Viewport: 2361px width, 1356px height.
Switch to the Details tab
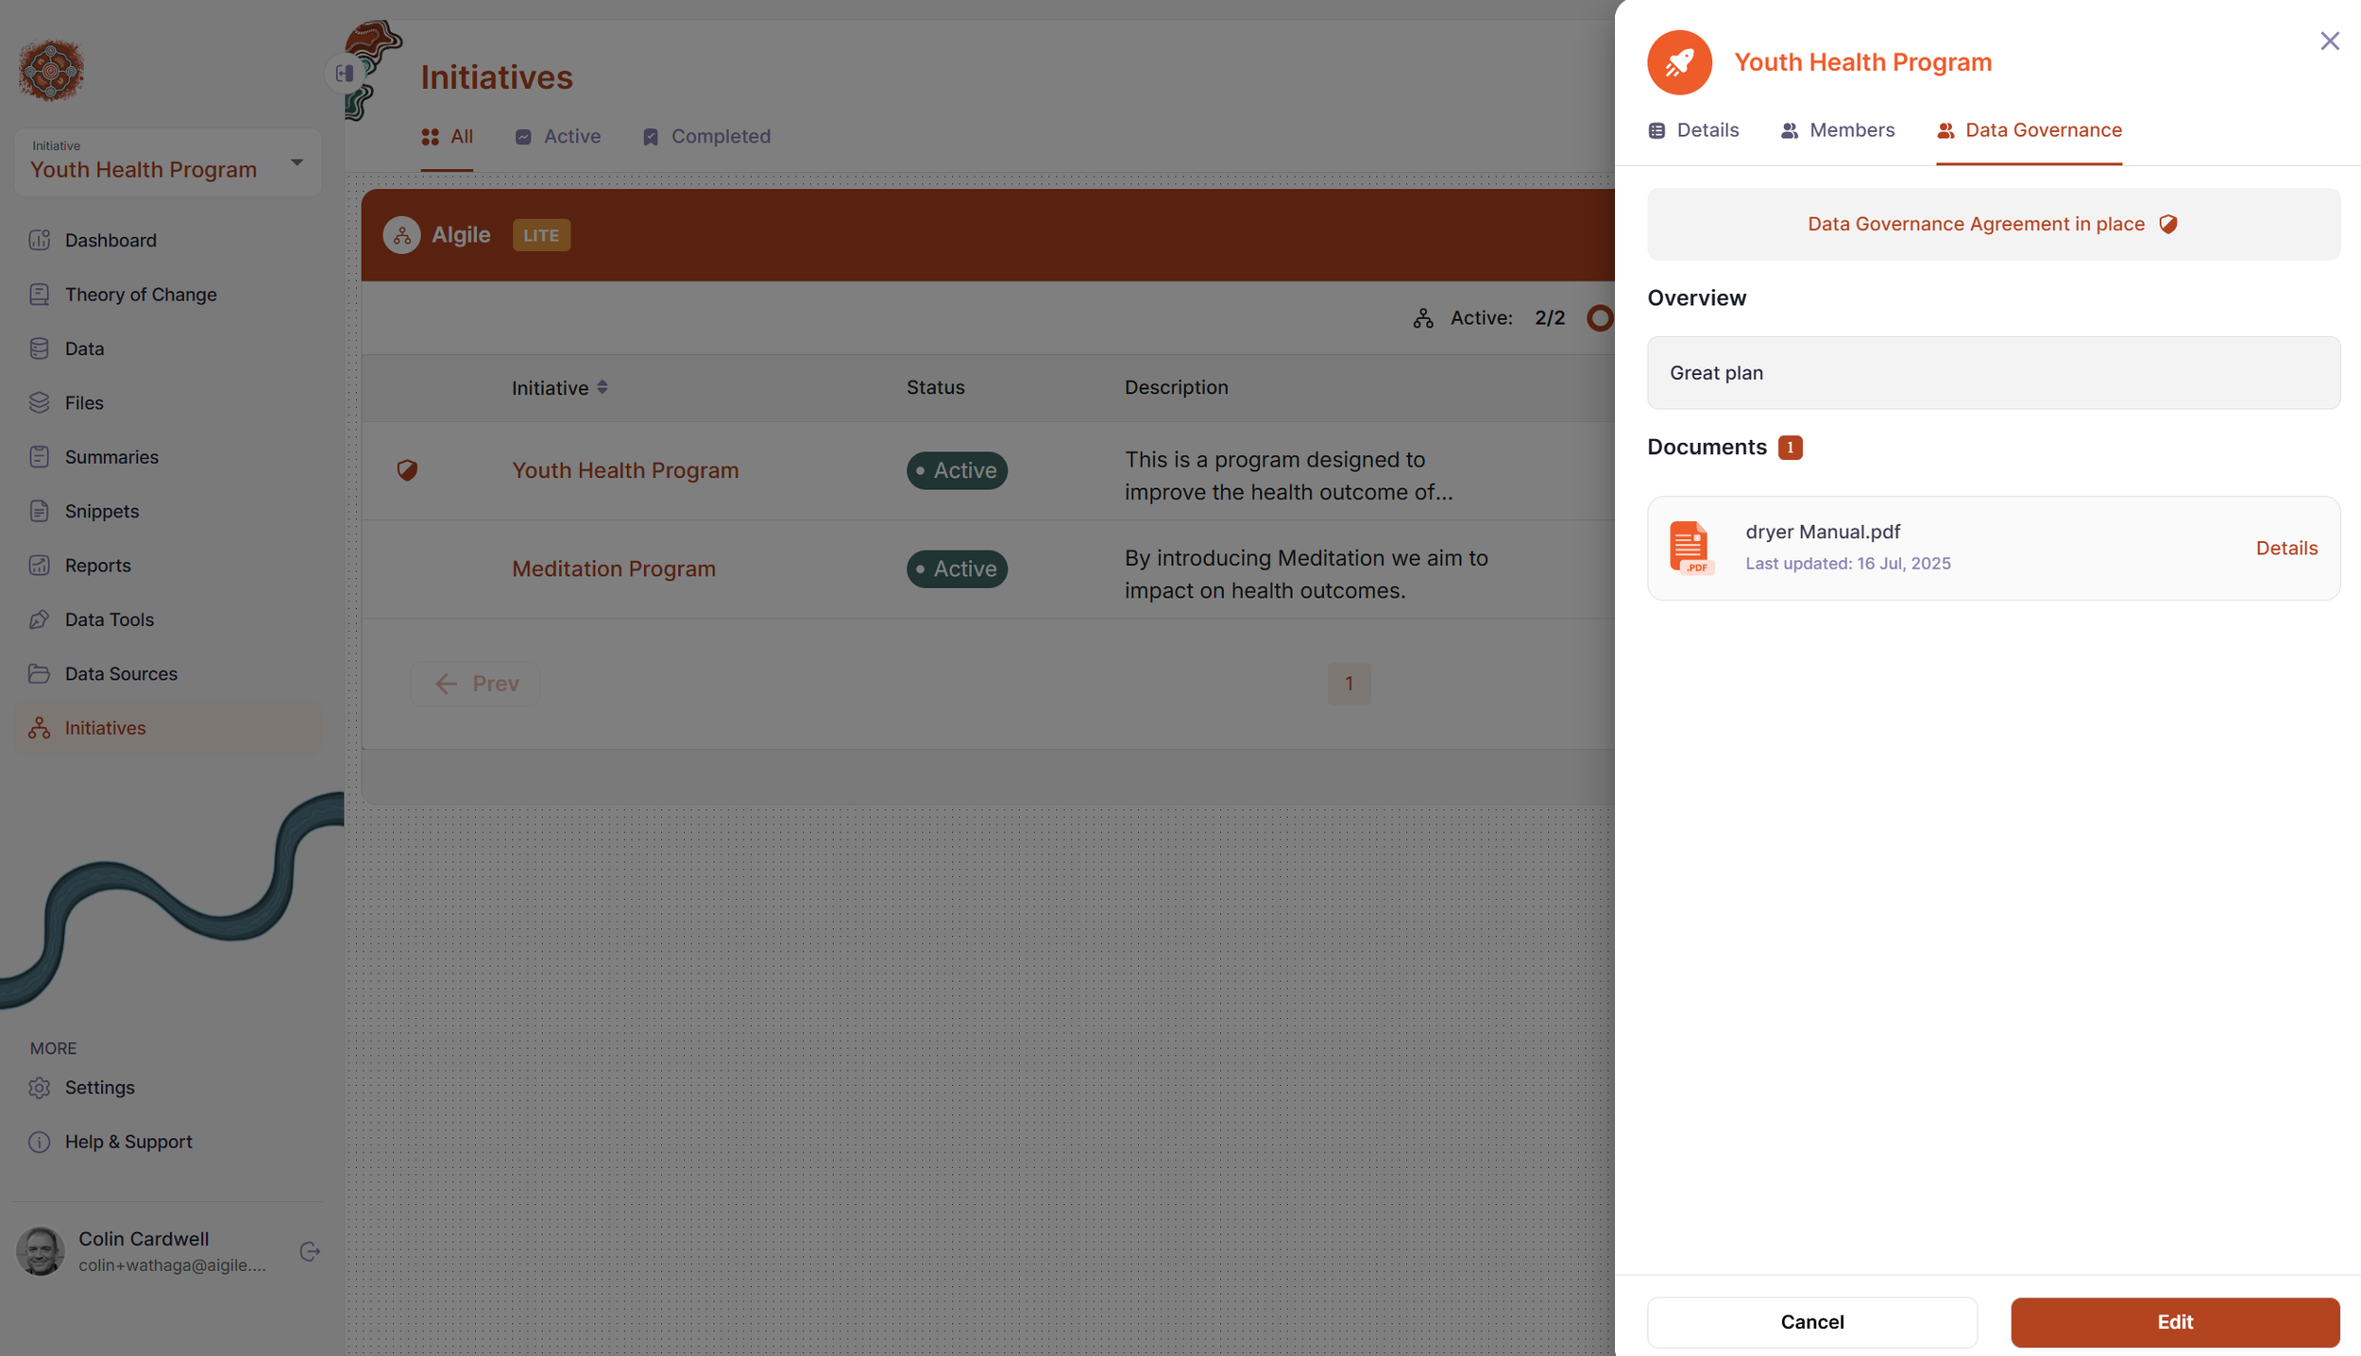(1692, 130)
